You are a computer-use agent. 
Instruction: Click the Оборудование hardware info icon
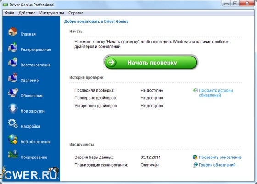pos(13,154)
